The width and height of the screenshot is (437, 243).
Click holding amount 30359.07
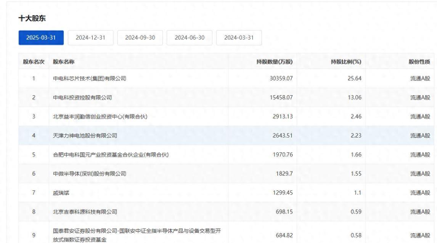tap(281, 78)
